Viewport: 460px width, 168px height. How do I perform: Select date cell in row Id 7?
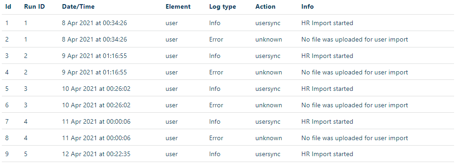(96, 121)
